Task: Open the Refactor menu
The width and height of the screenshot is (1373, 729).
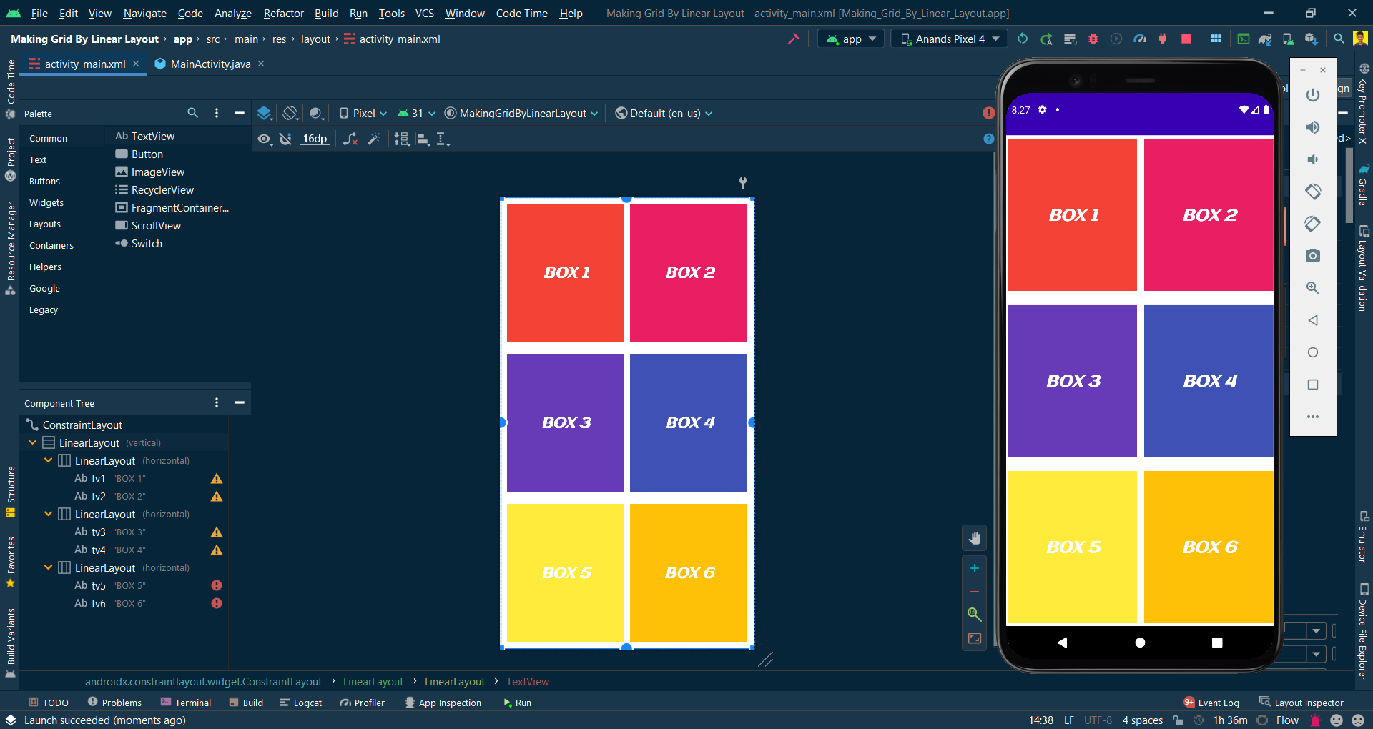Action: (283, 13)
